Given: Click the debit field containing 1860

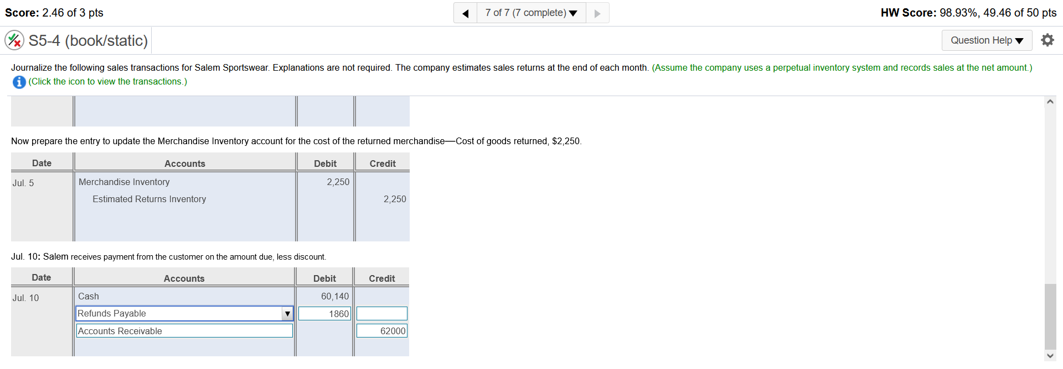Looking at the screenshot, I should [x=324, y=314].
